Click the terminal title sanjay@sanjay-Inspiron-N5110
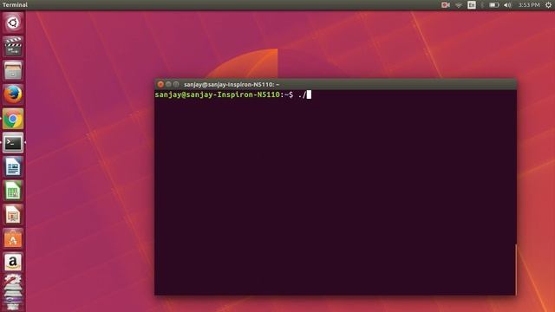 (x=232, y=85)
